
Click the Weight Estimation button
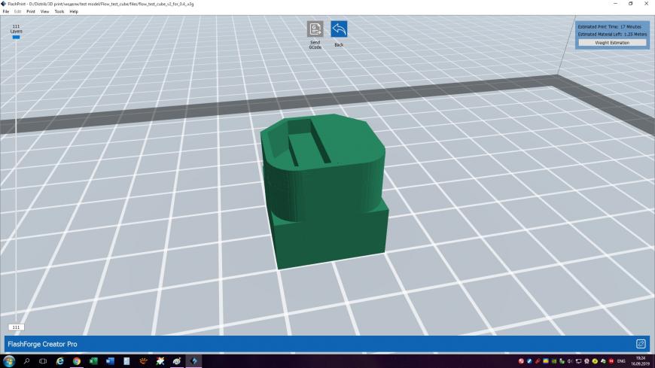tap(612, 43)
